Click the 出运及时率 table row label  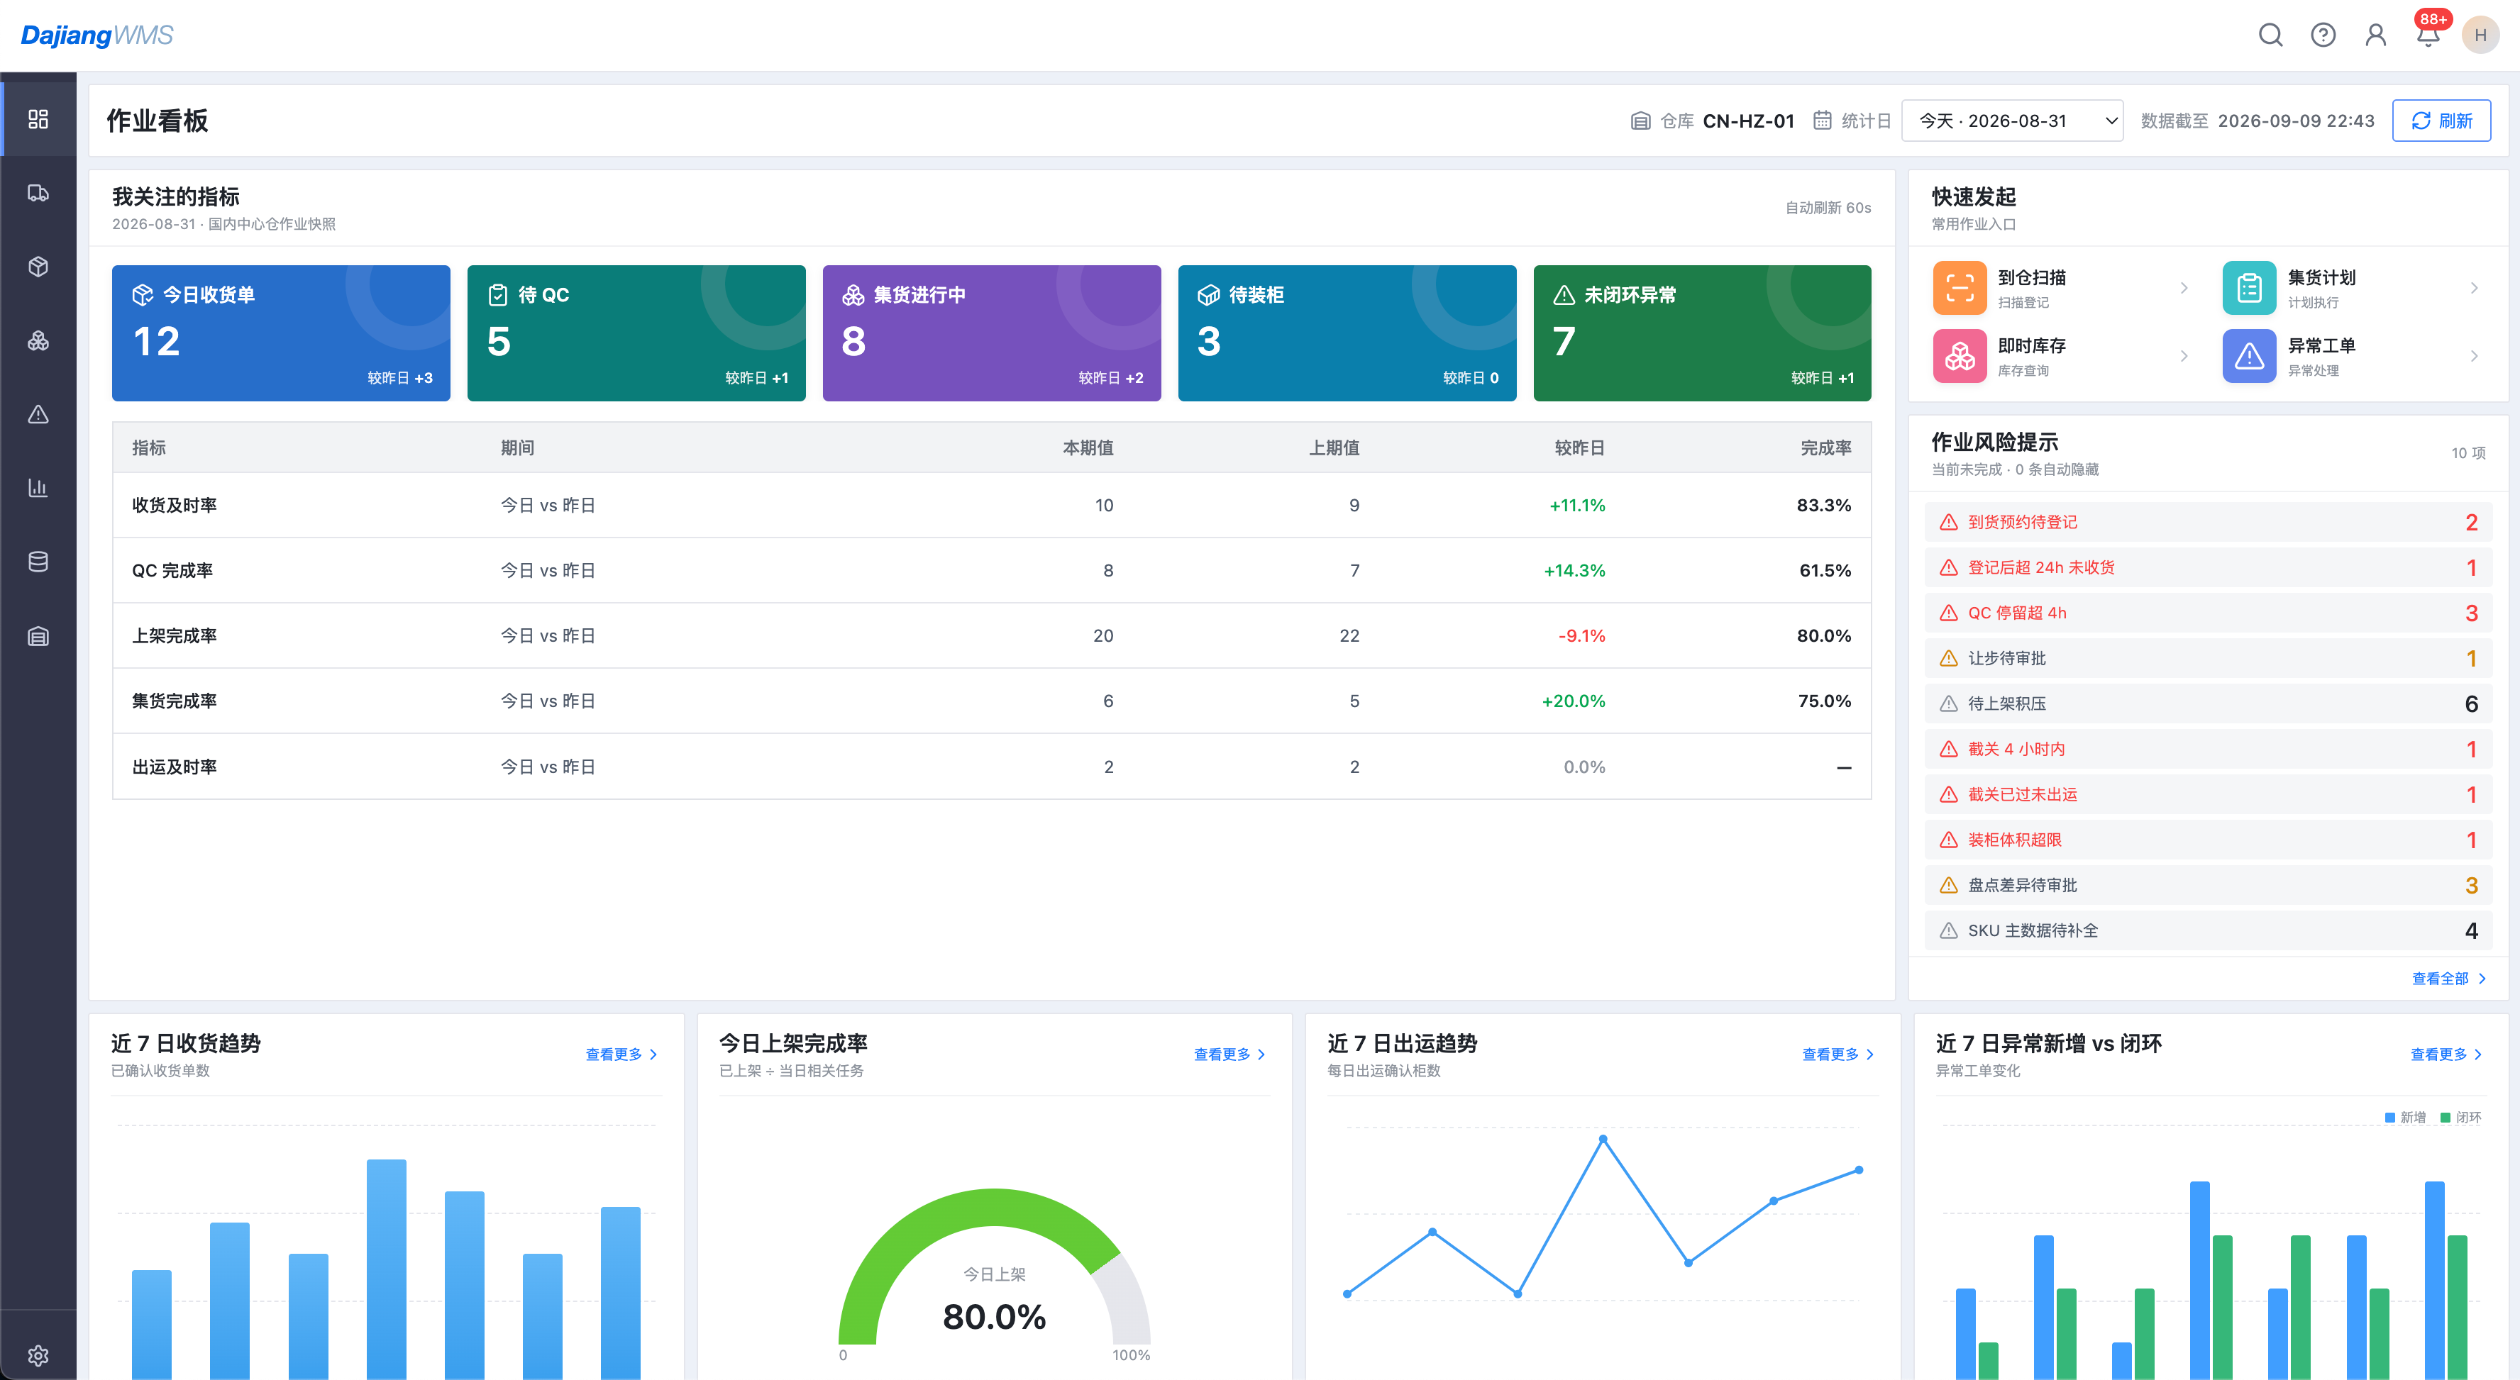coord(174,767)
